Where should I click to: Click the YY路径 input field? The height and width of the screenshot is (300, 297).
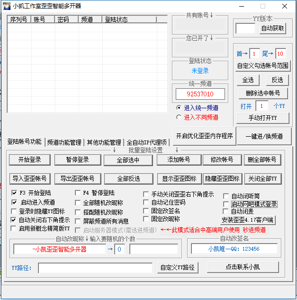pos(95,268)
